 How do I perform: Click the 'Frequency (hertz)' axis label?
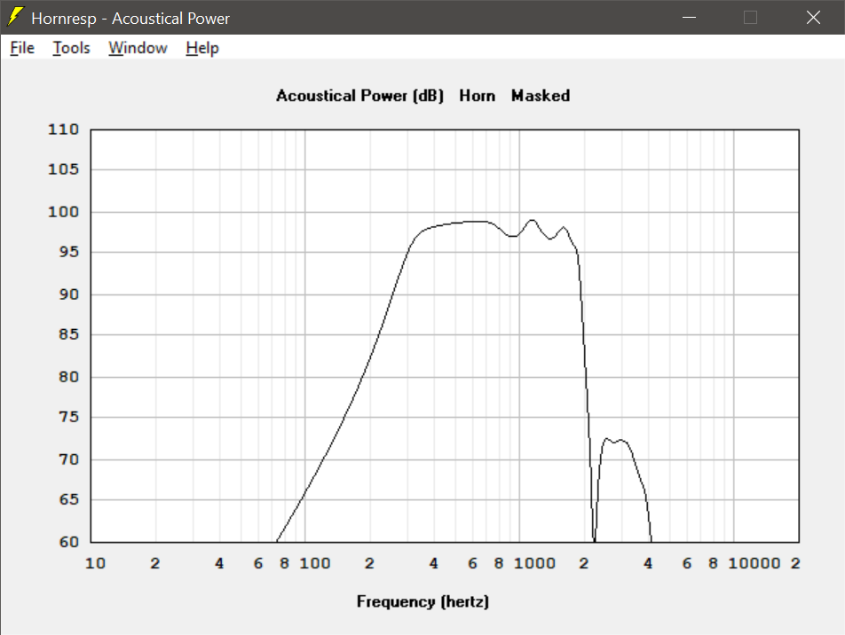pyautogui.click(x=422, y=601)
